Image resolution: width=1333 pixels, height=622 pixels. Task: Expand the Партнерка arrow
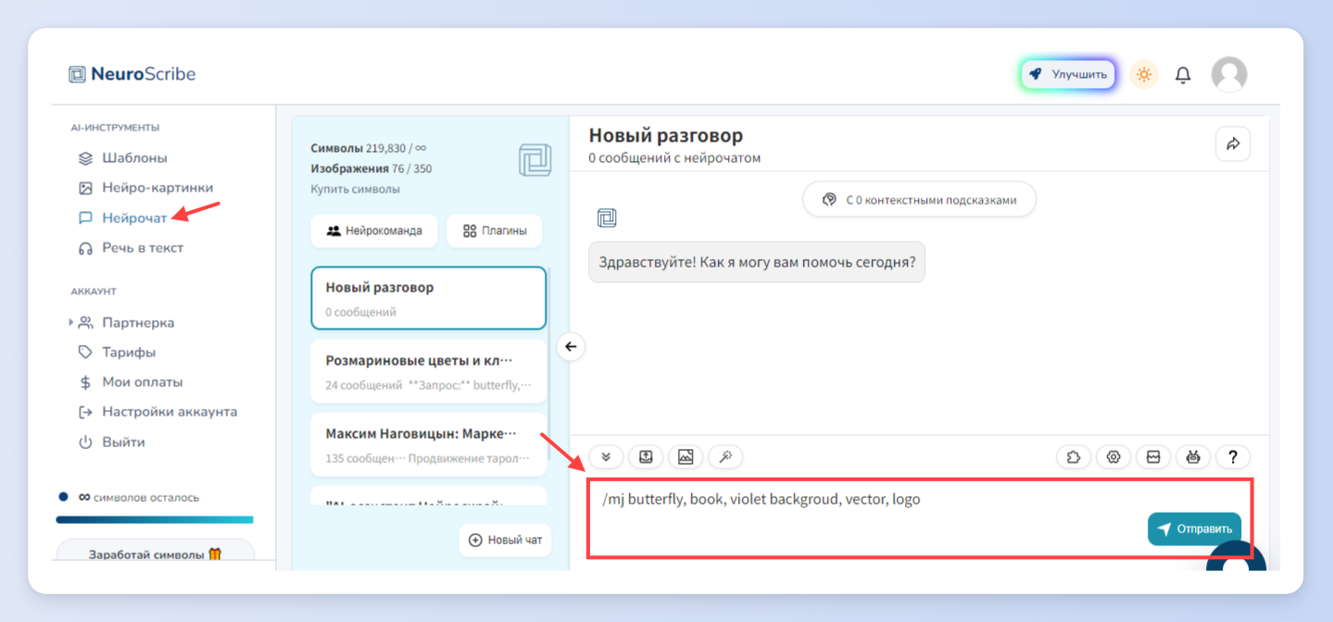point(71,322)
